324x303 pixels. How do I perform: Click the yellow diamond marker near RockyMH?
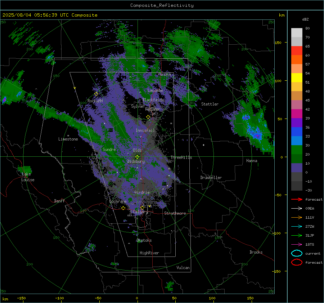(x=96, y=94)
